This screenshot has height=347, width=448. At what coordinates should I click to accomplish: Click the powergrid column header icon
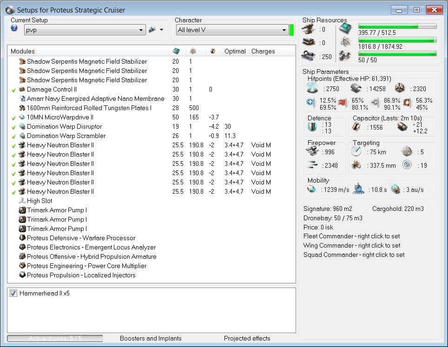(x=192, y=51)
